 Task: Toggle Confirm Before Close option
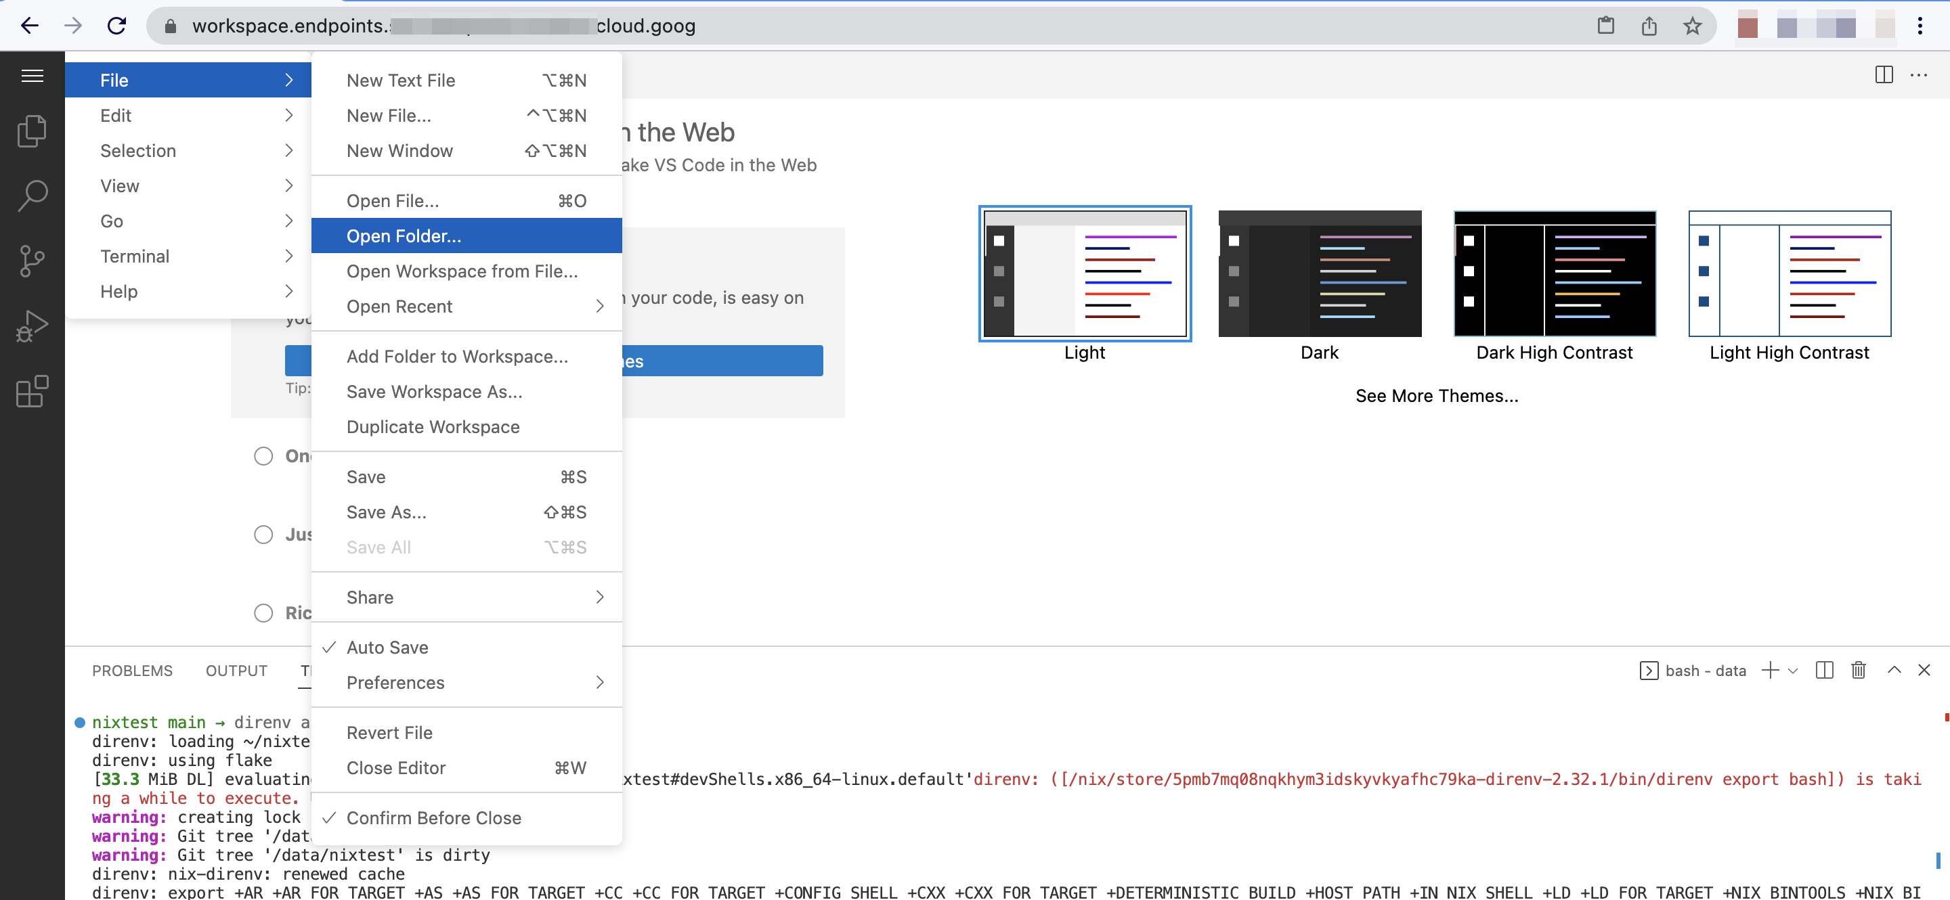434,817
